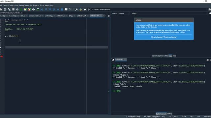
Task: Stop debugging with the blue square
Action: pos(62,10)
